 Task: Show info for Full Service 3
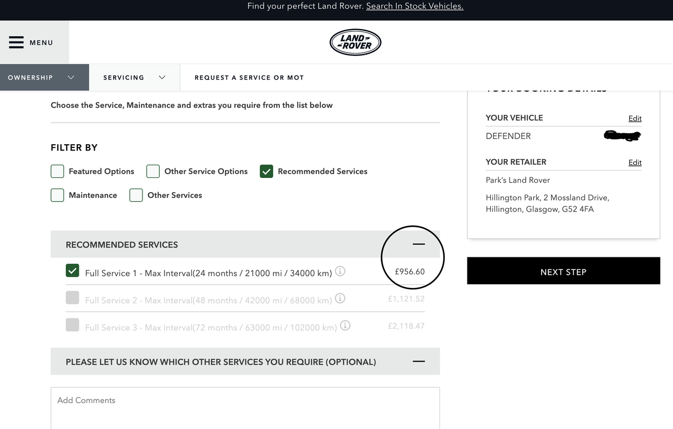click(345, 326)
